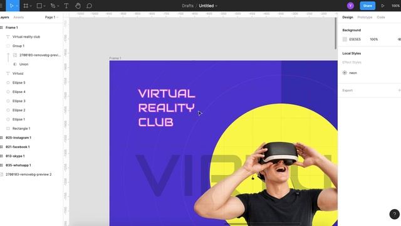Viewport: 401px width, 226px height.
Task: Click frame icon of 013-skype 1
Action: tap(1, 156)
